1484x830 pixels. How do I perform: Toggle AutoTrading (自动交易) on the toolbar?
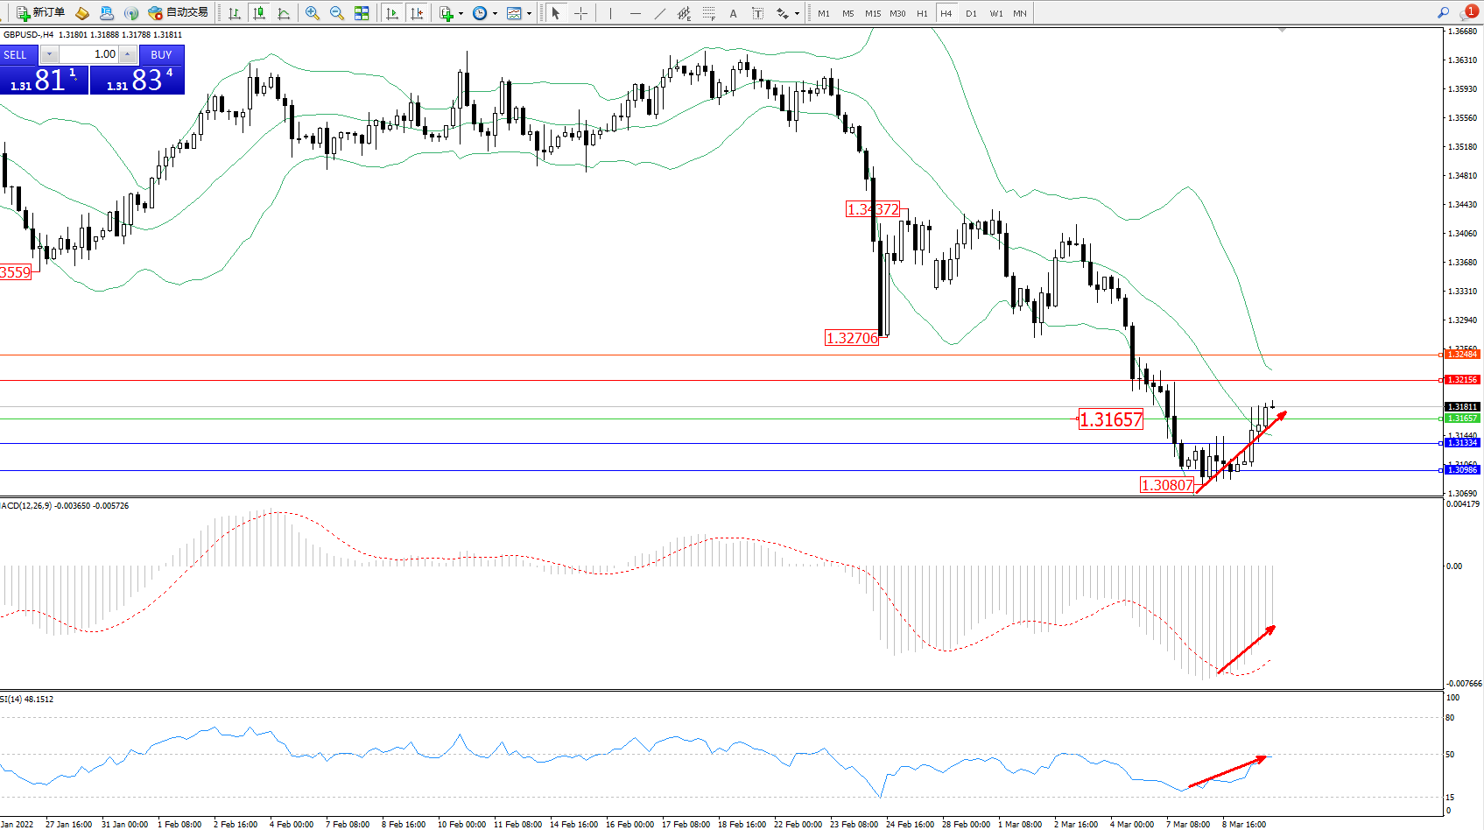(179, 13)
